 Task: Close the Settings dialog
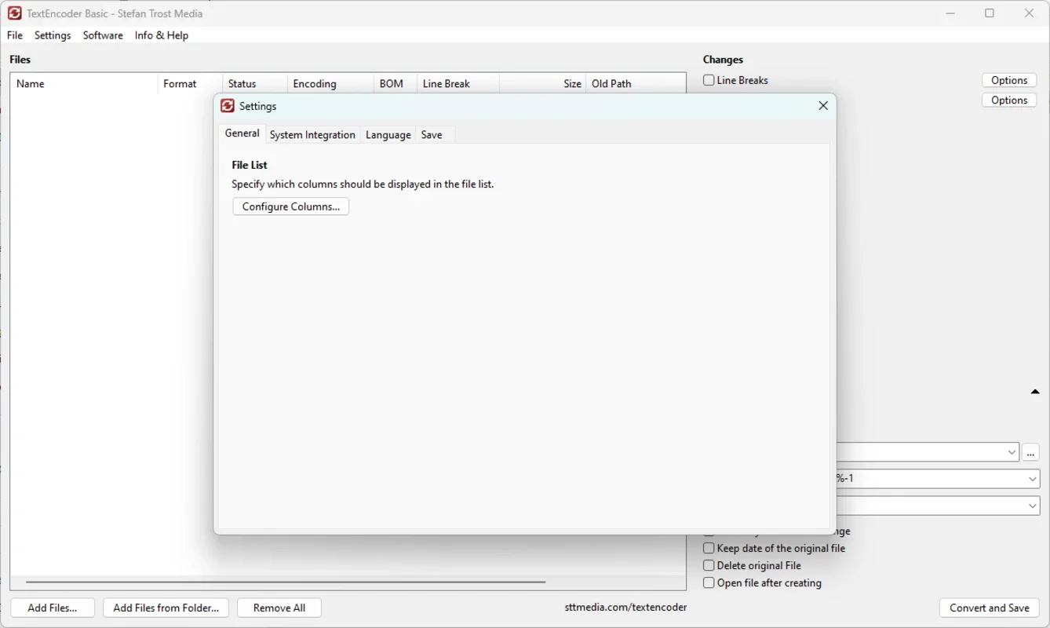823,106
